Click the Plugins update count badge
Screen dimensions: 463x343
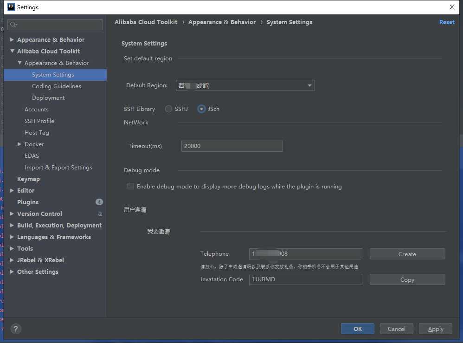pyautogui.click(x=99, y=202)
